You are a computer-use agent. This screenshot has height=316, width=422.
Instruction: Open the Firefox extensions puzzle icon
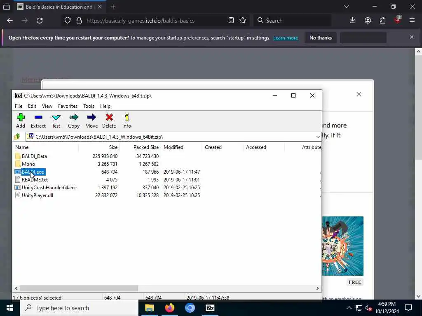point(382,21)
